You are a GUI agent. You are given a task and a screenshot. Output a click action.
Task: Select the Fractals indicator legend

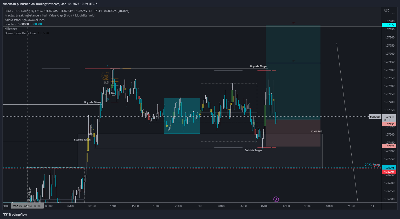[10, 24]
